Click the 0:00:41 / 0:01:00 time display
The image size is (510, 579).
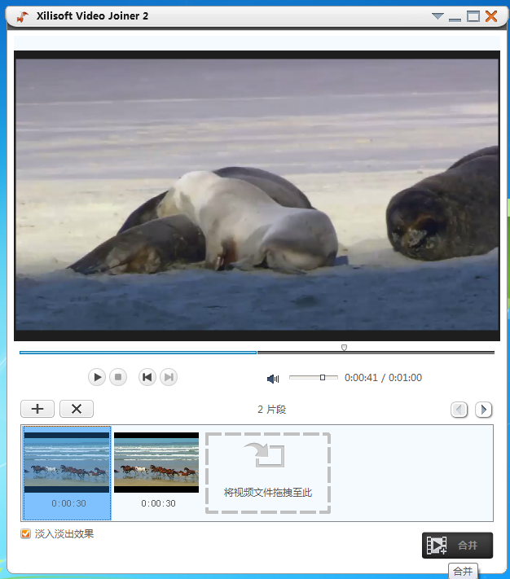click(383, 377)
